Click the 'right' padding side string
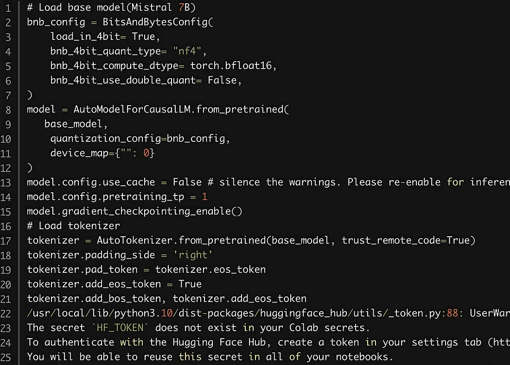 pos(193,255)
